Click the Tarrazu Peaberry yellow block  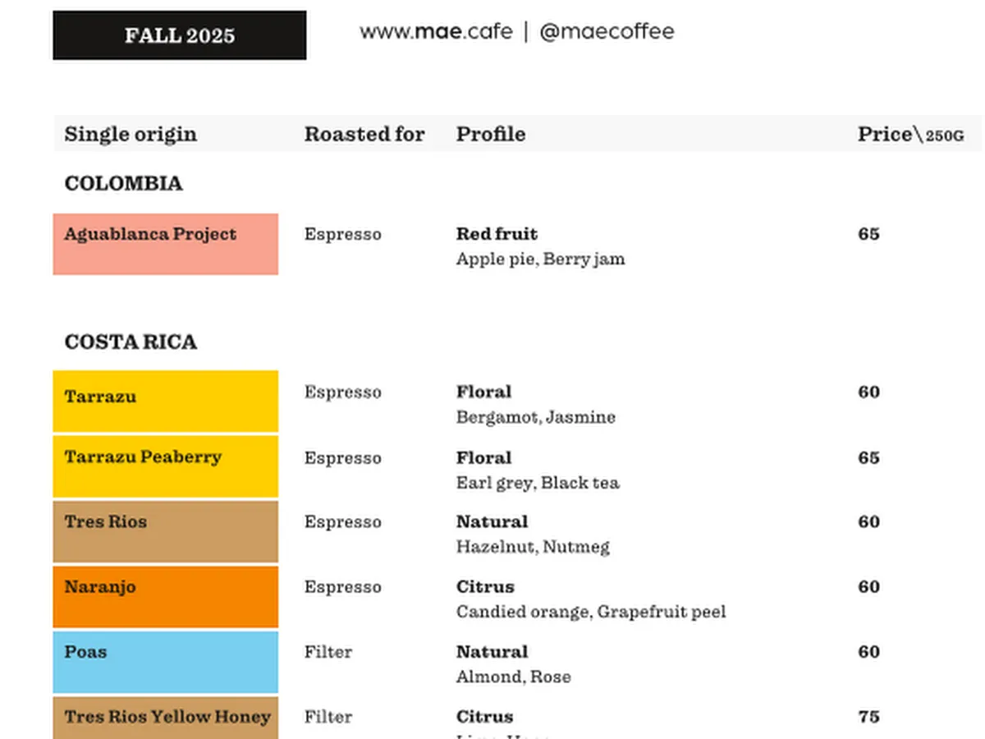(x=166, y=466)
